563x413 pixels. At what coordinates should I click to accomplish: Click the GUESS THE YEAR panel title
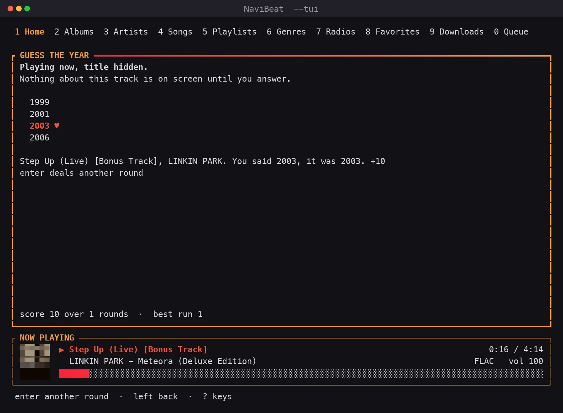[54, 55]
